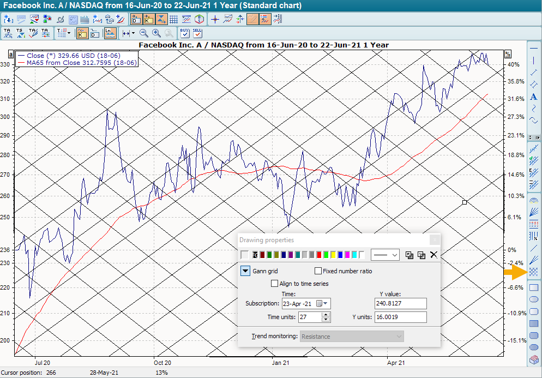Select the Gann grid drawing tool
Viewport: 542px width, 378px height.
[x=534, y=272]
